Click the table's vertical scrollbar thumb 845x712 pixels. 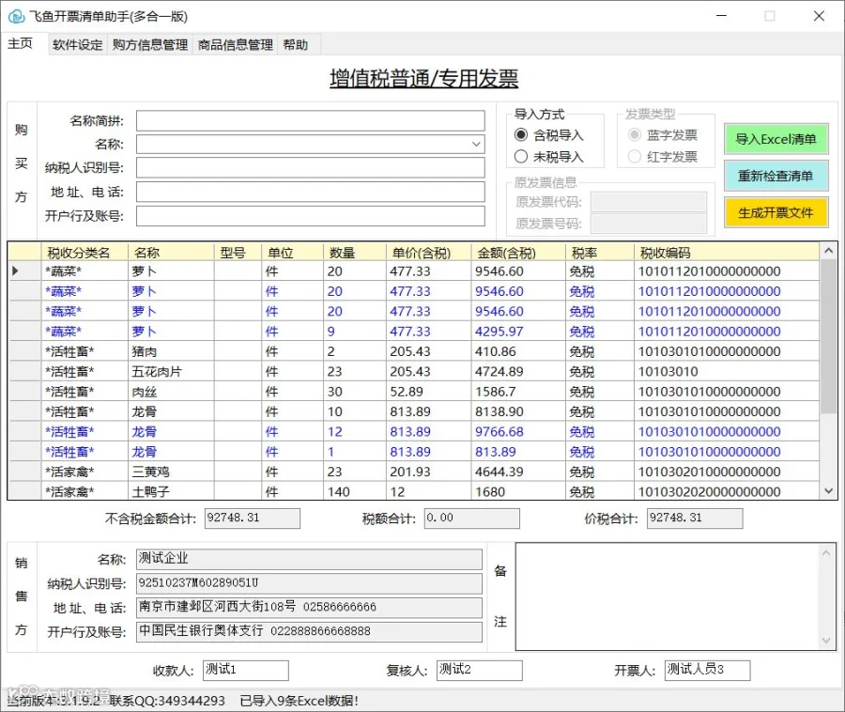828,337
